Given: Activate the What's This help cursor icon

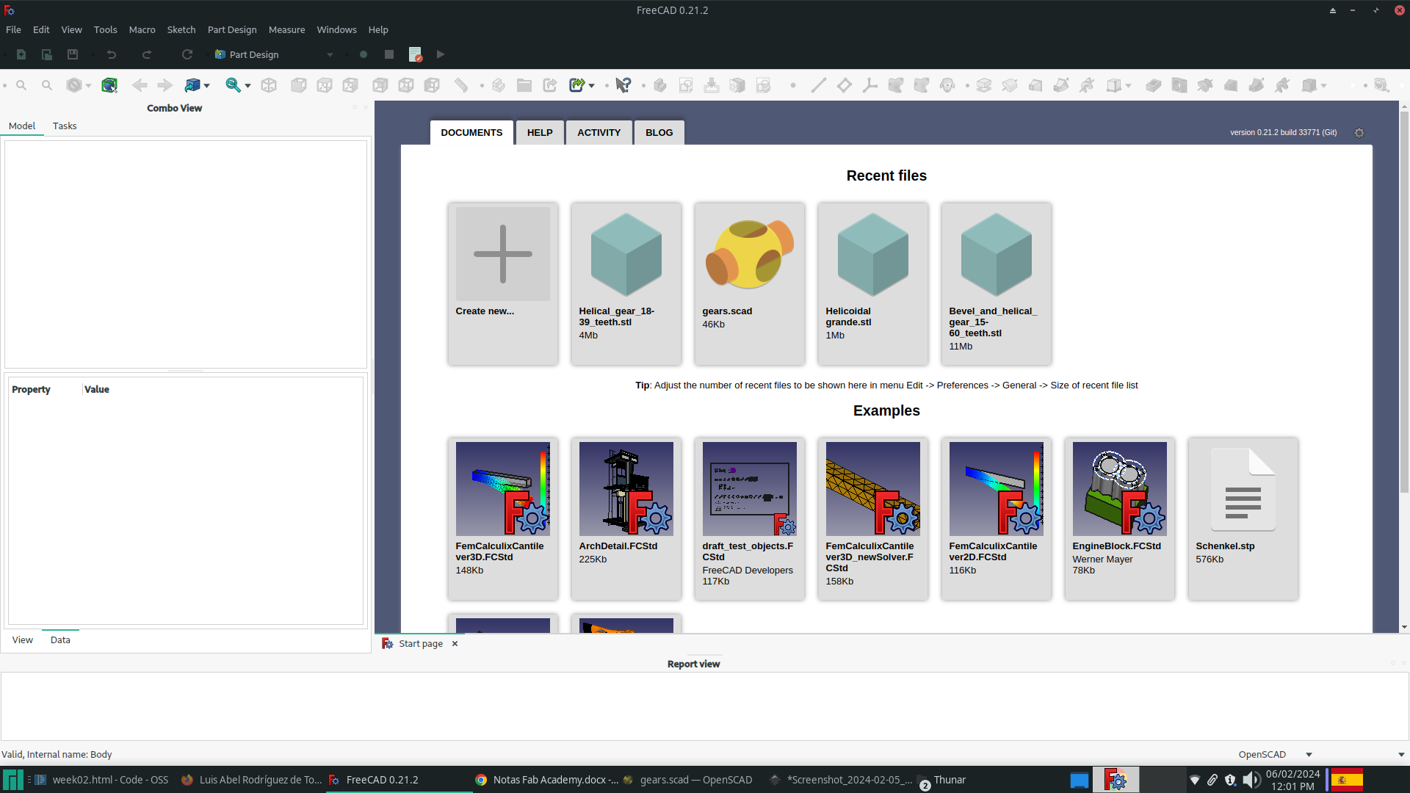Looking at the screenshot, I should pos(623,85).
